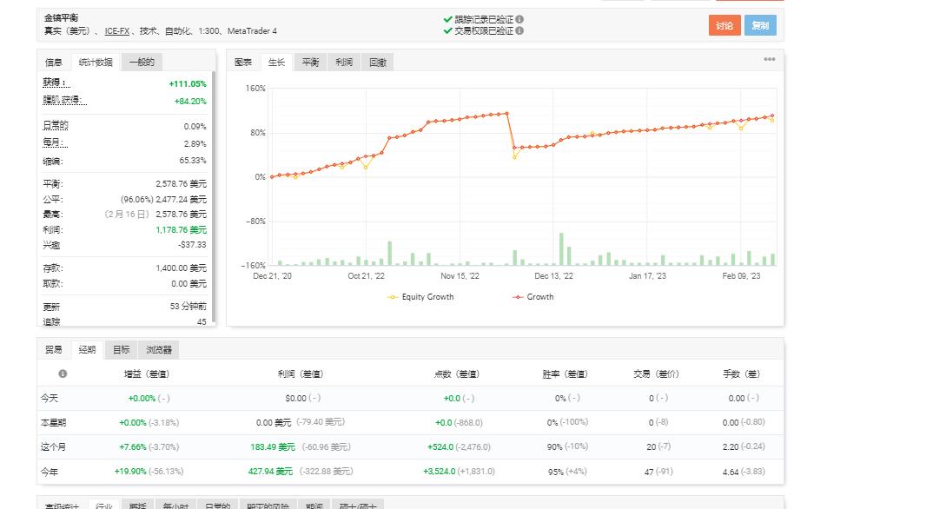Select the 期间 tab at the bottom
The image size is (946, 509).
314,506
